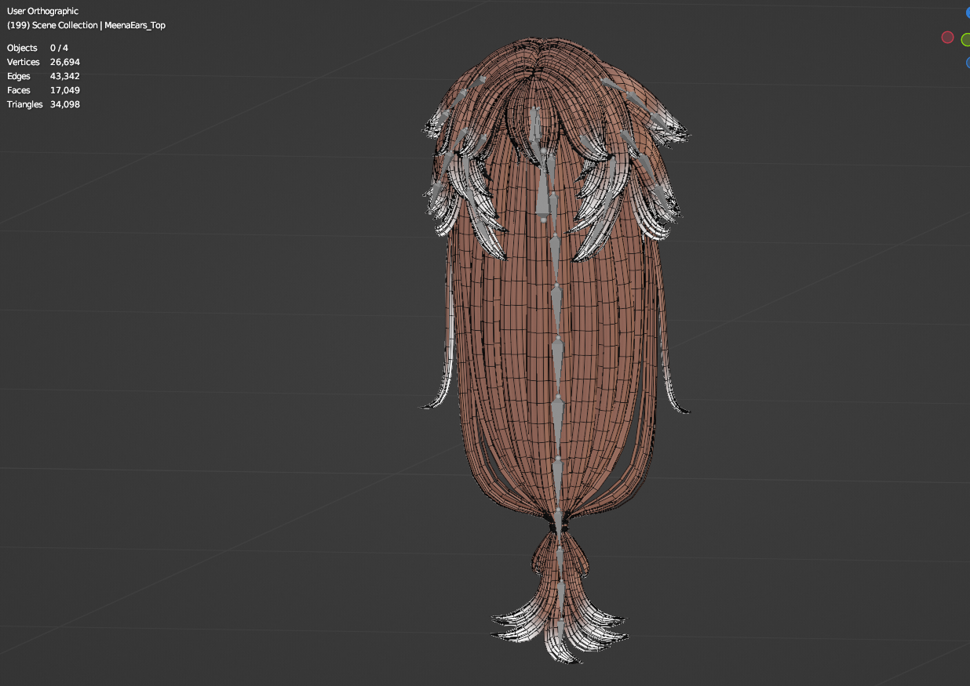The image size is (970, 686).
Task: Click the Triangles '34,098' statistic
Action: point(65,104)
